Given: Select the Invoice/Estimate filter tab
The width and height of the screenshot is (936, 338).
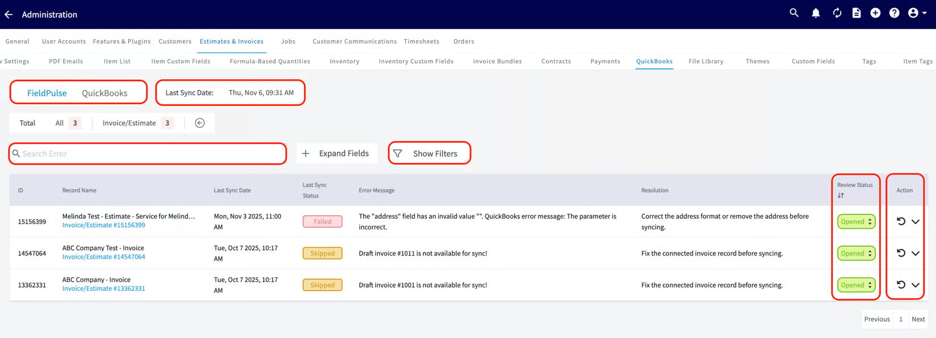Looking at the screenshot, I should click(138, 123).
